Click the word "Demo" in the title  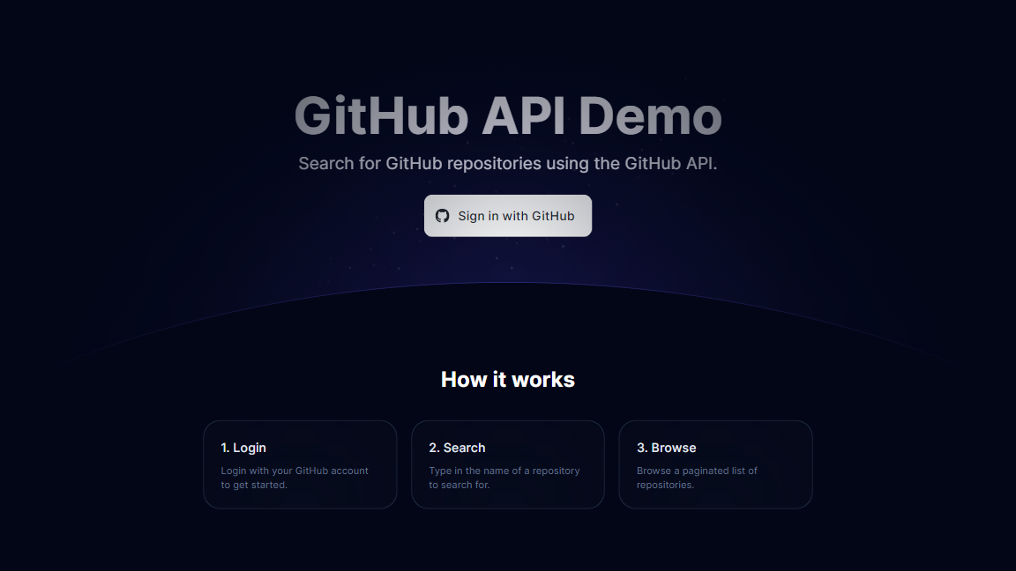(650, 116)
